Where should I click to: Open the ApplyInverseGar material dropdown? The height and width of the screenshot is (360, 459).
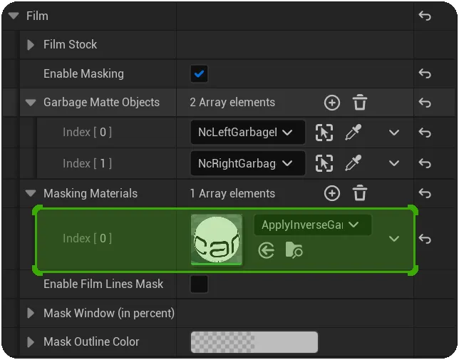tap(313, 225)
